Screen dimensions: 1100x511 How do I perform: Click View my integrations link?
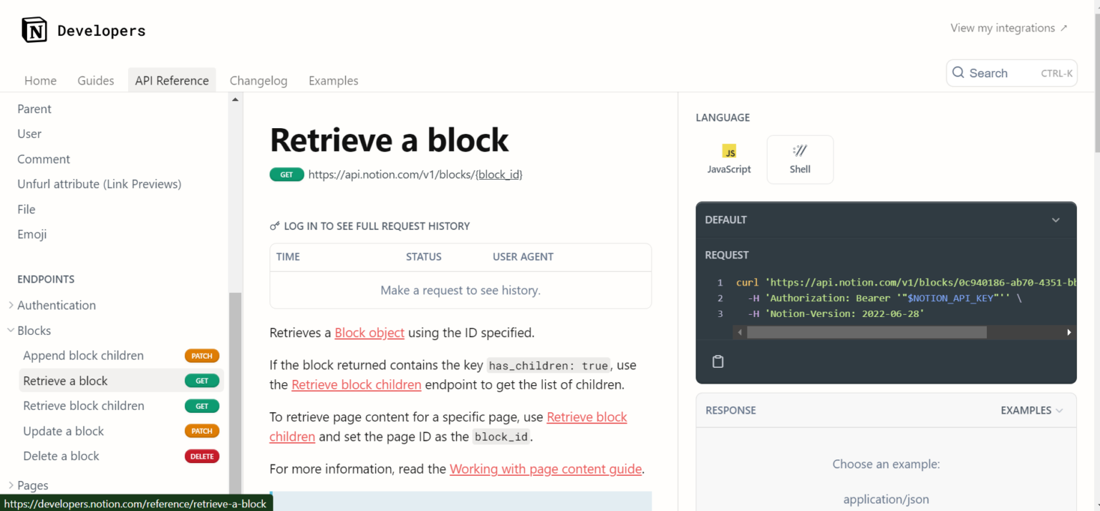tap(1008, 28)
